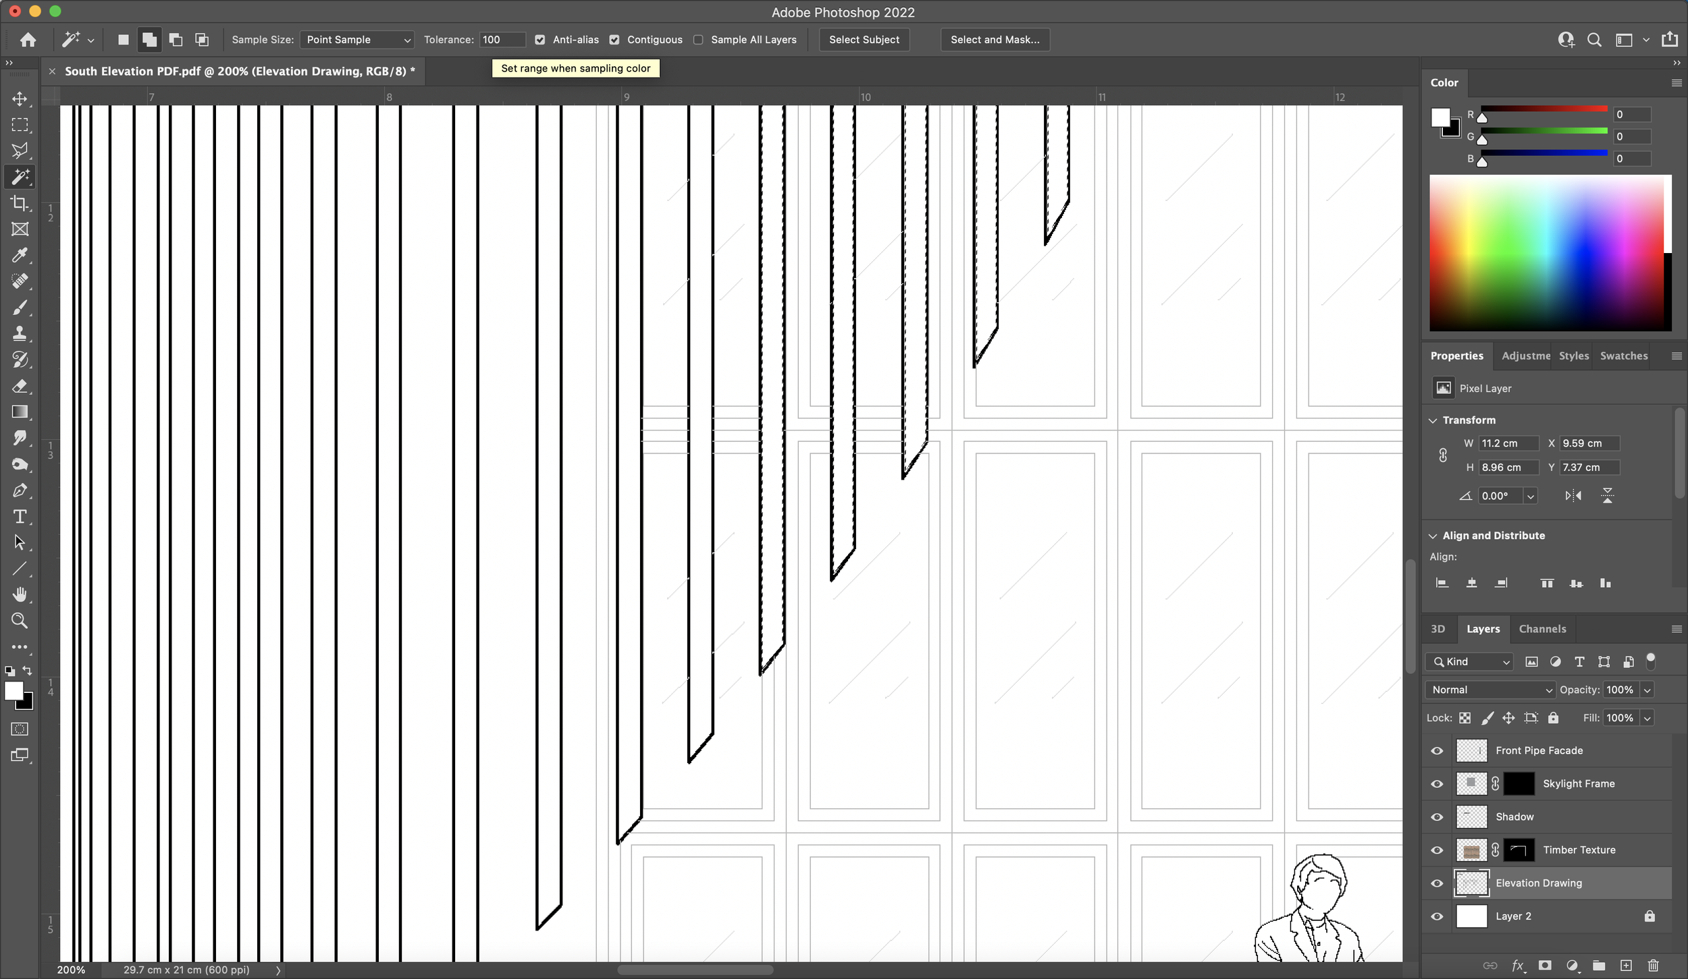Toggle visibility of Shadow layer
Image resolution: width=1688 pixels, height=979 pixels.
coord(1438,816)
